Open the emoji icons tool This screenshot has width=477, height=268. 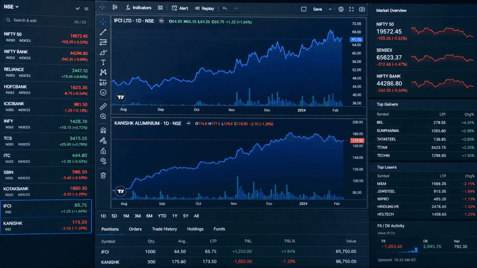click(103, 93)
